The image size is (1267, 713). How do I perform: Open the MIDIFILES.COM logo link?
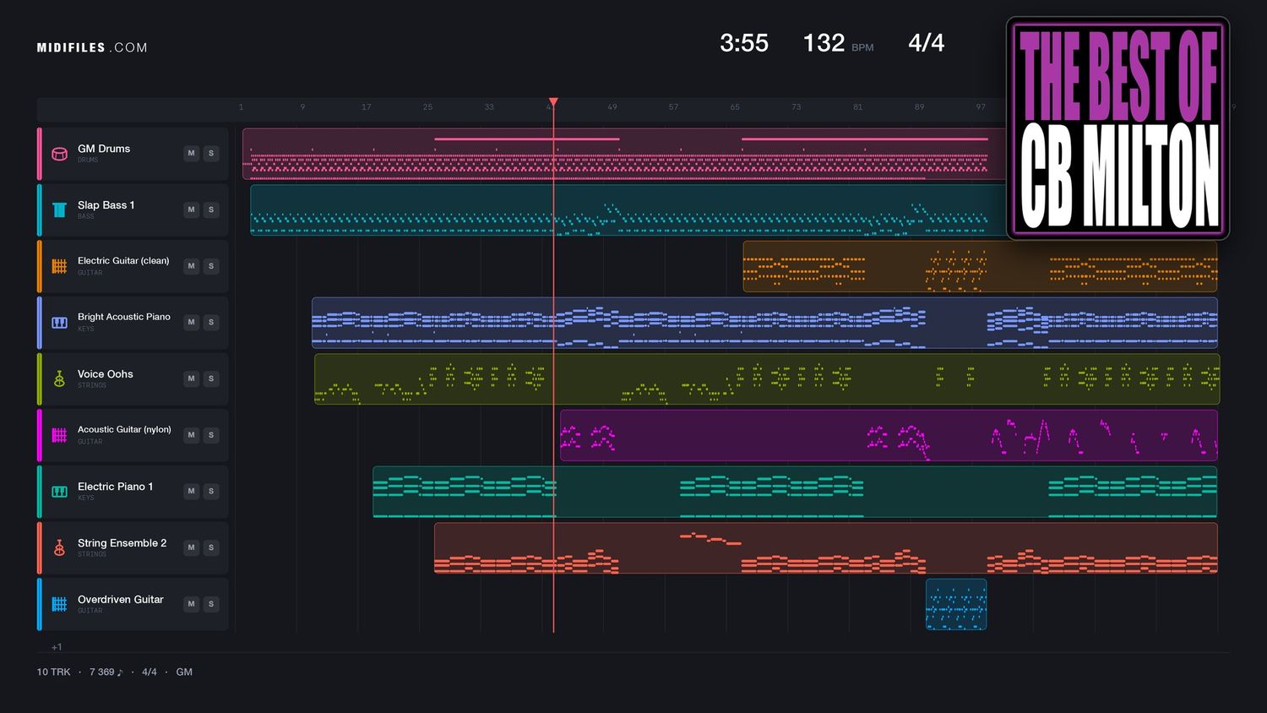(x=92, y=47)
